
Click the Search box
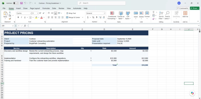coord(102,3)
